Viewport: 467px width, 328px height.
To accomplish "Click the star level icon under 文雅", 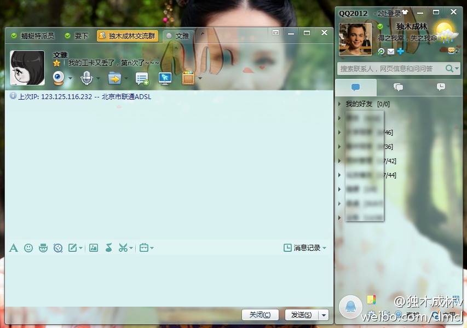I will pyautogui.click(x=56, y=63).
